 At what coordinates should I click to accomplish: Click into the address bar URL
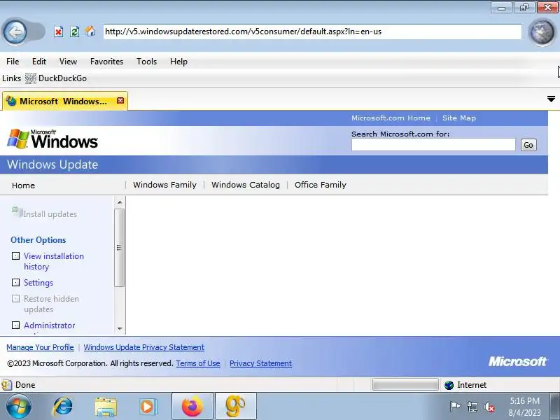[x=312, y=31]
